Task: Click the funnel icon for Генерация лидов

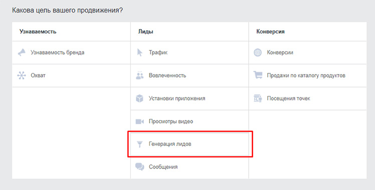Action: click(x=140, y=144)
